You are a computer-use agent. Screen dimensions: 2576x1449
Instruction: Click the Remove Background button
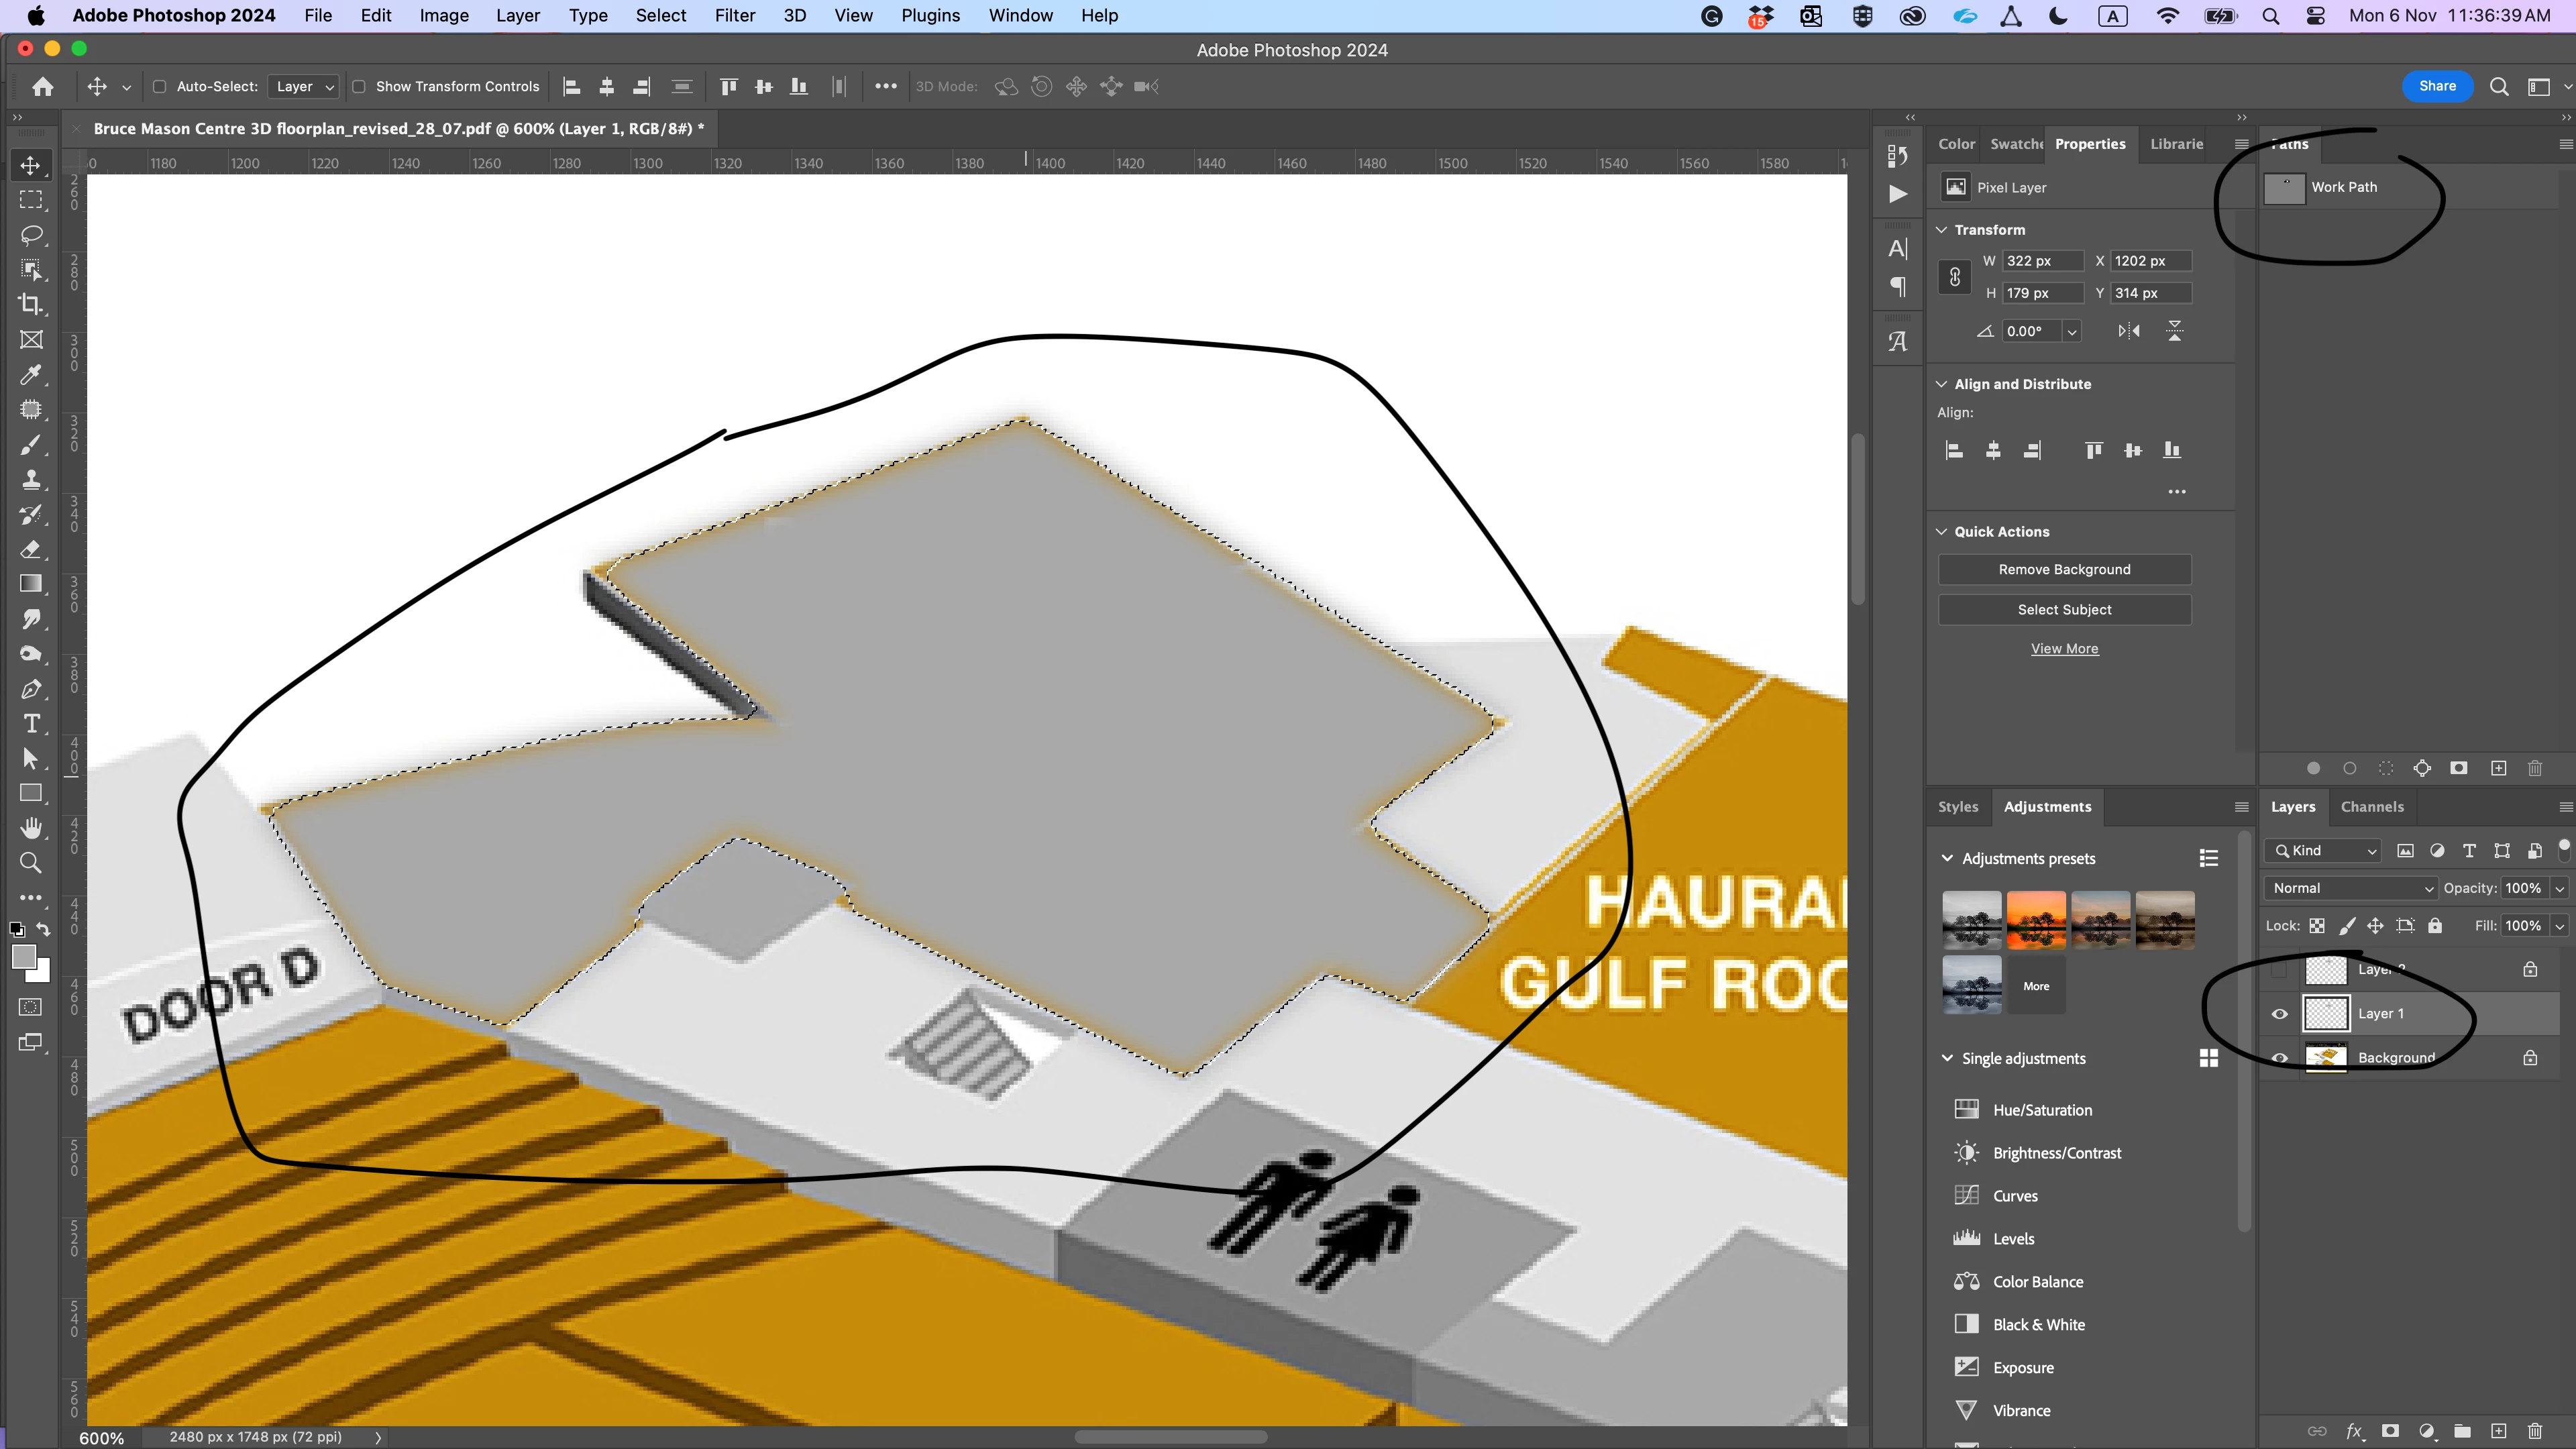click(x=2064, y=570)
